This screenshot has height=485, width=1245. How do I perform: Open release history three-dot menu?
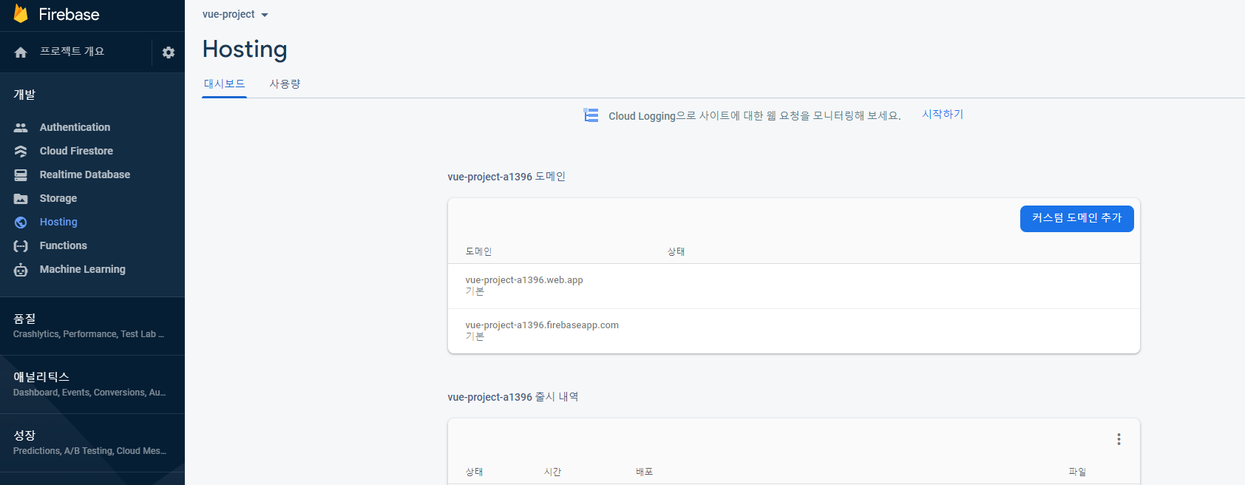tap(1119, 439)
